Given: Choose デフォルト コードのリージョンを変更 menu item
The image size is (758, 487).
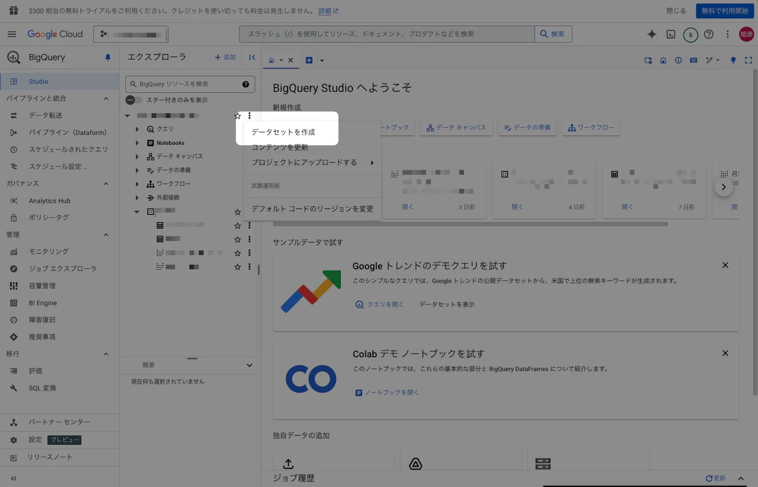Looking at the screenshot, I should [x=312, y=209].
